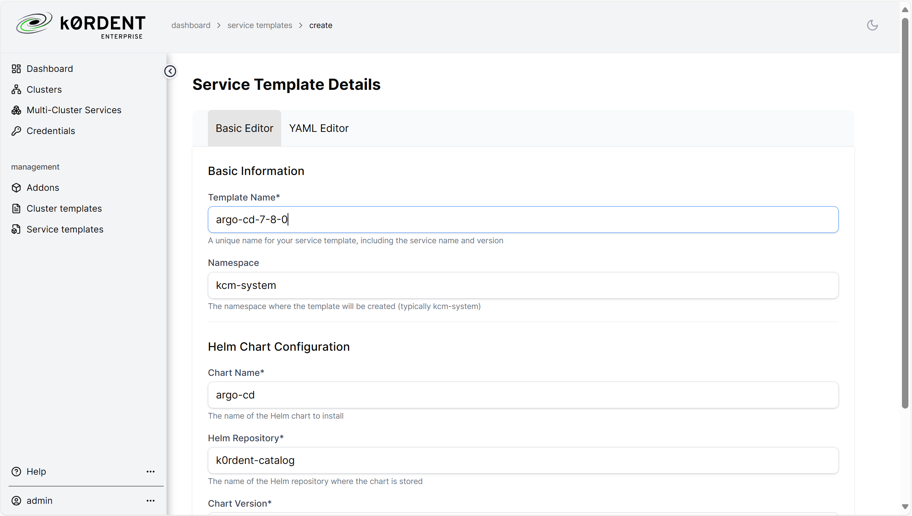
Task: Click the vertical scrollbar down arrow
Action: tap(905, 507)
